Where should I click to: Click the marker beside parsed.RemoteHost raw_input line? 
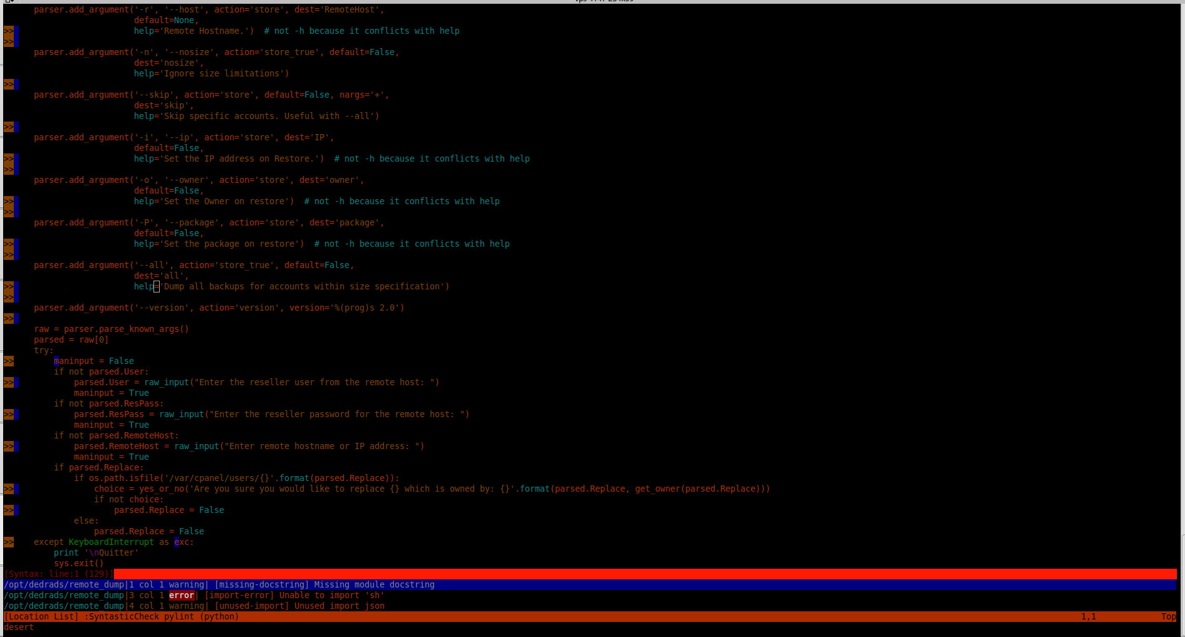click(9, 447)
